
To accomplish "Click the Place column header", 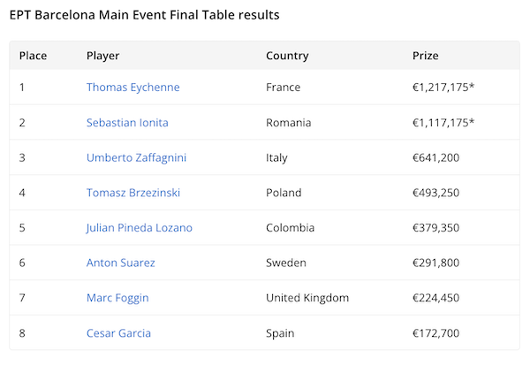I will 33,56.
